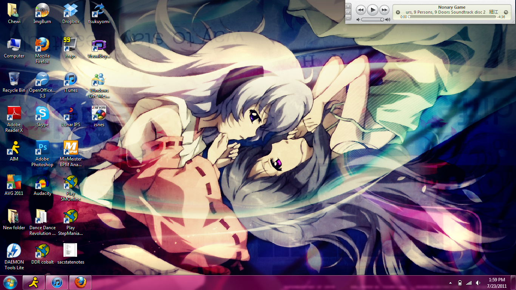Switch to Firefox on the taskbar
The width and height of the screenshot is (516, 290).
(x=80, y=282)
